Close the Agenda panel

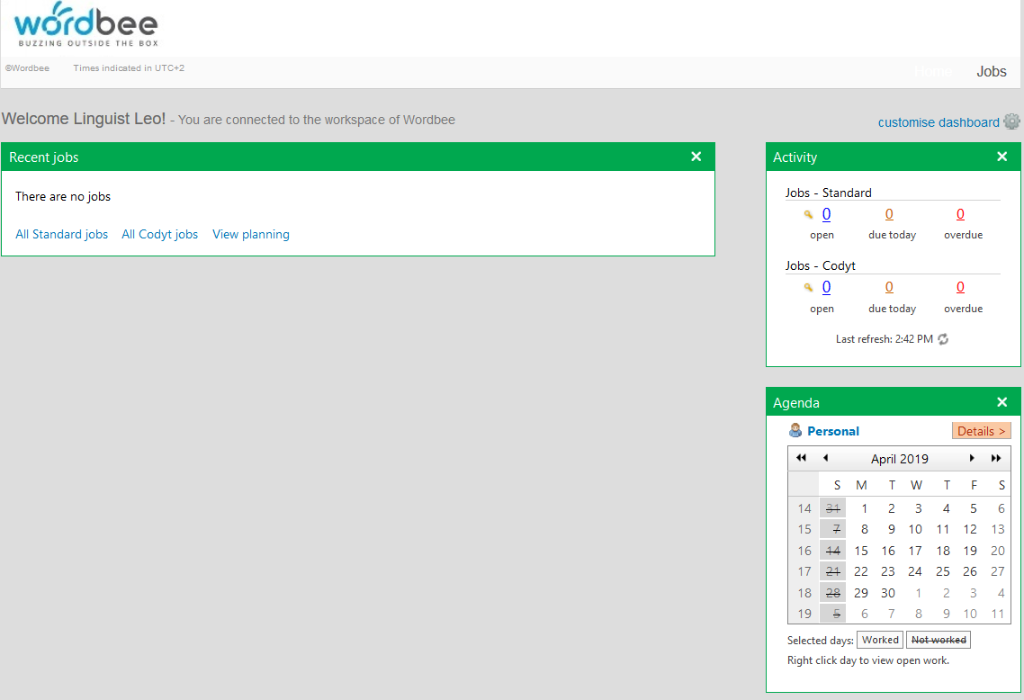click(1002, 402)
